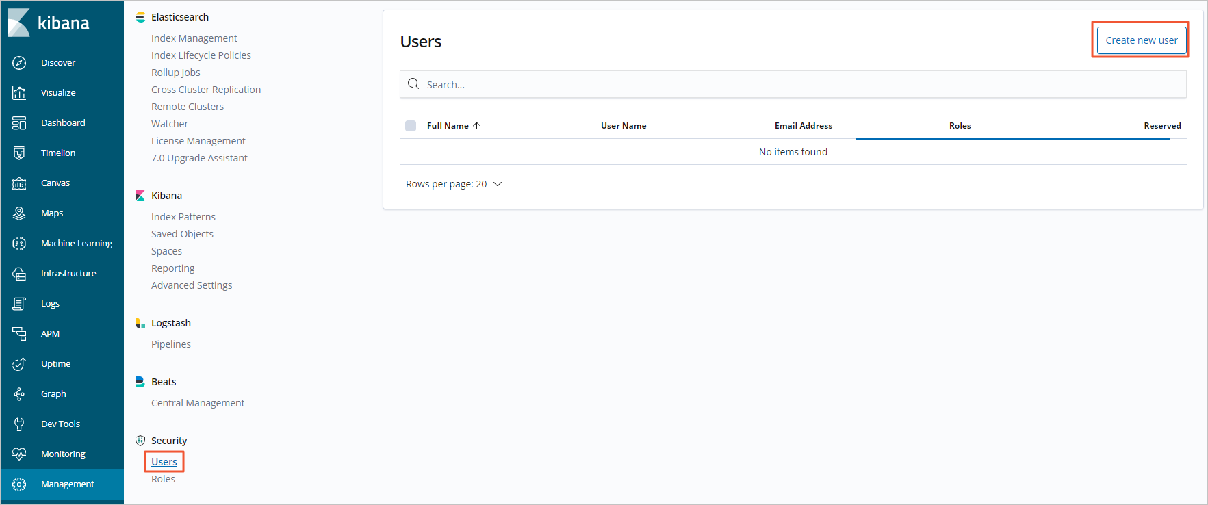Open Security Roles link

click(x=163, y=479)
